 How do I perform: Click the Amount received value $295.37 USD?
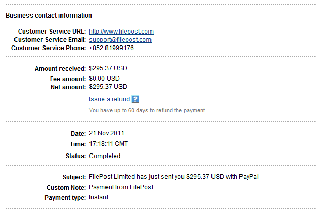click(x=108, y=68)
